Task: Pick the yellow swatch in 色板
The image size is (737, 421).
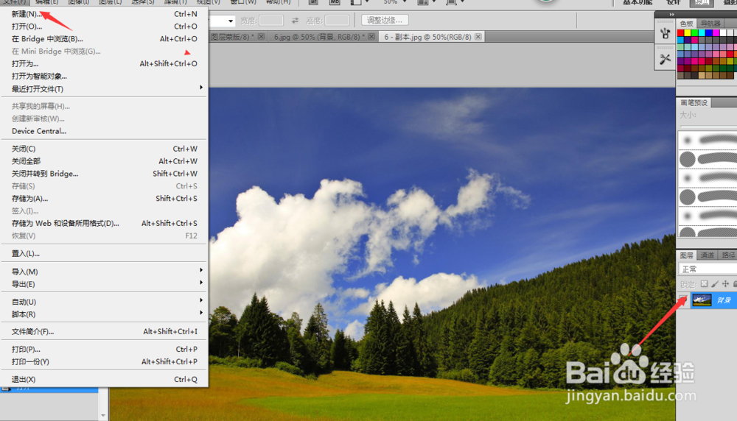Action: click(x=688, y=33)
